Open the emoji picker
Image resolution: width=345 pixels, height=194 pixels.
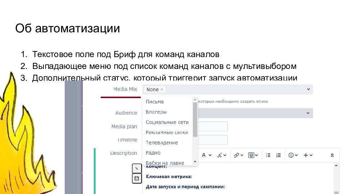[x=293, y=155]
